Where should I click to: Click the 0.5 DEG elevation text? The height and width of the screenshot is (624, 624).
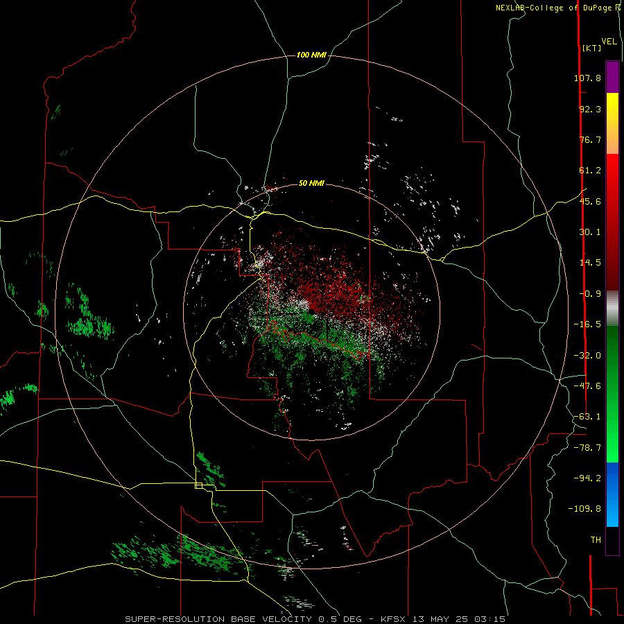(343, 619)
